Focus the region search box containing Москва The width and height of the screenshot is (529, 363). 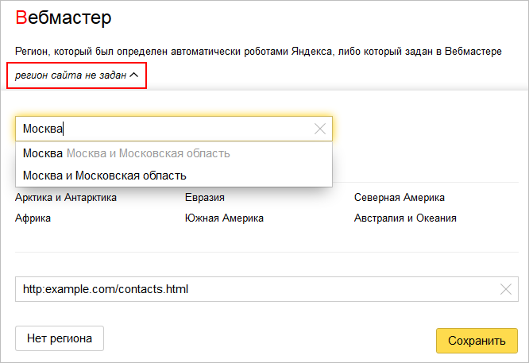coord(159,129)
